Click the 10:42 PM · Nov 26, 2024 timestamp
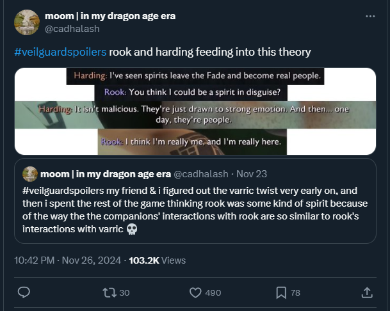The width and height of the screenshot is (390, 311). tap(68, 260)
